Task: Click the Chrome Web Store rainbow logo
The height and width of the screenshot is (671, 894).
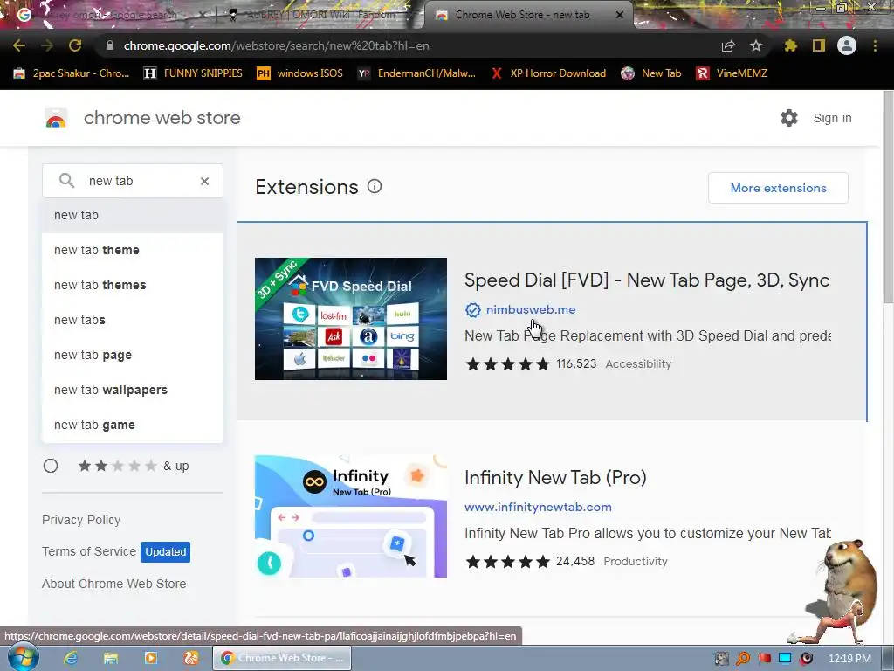Action: click(x=56, y=118)
